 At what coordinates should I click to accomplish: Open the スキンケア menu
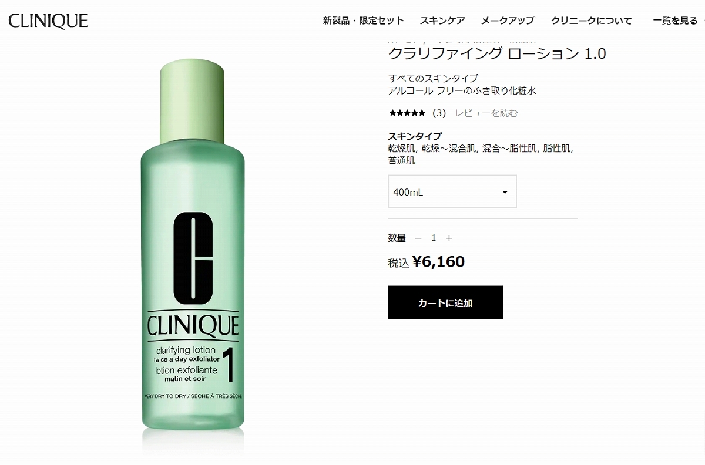click(442, 21)
